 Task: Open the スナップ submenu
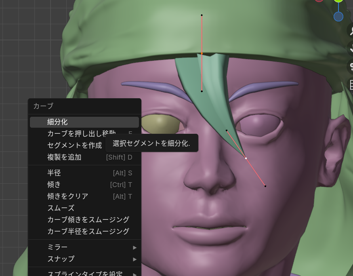[x=84, y=259]
